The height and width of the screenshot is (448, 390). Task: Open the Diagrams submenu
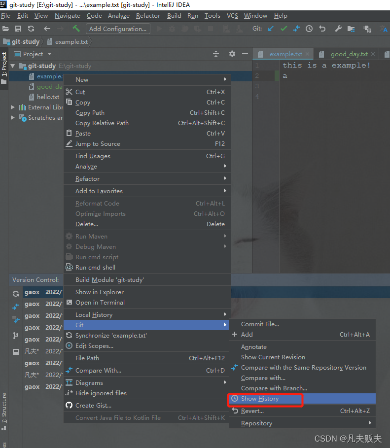[147, 382]
